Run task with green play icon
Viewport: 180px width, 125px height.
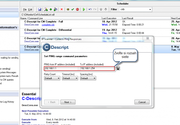84,9
